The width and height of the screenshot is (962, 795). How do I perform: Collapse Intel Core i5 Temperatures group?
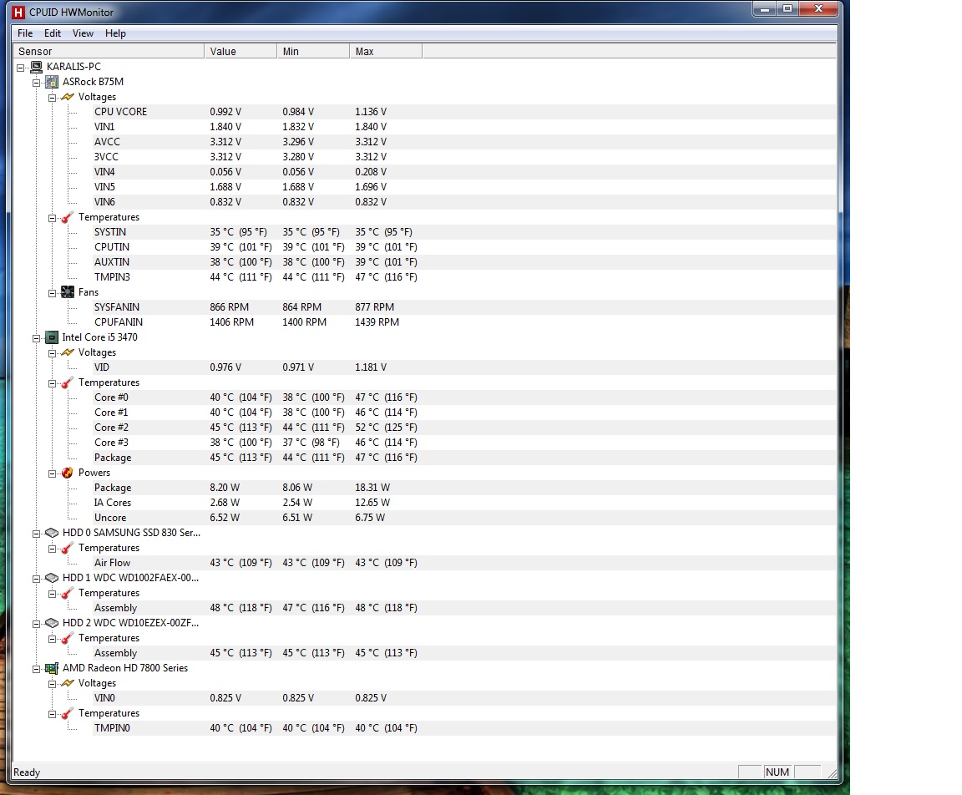52,383
